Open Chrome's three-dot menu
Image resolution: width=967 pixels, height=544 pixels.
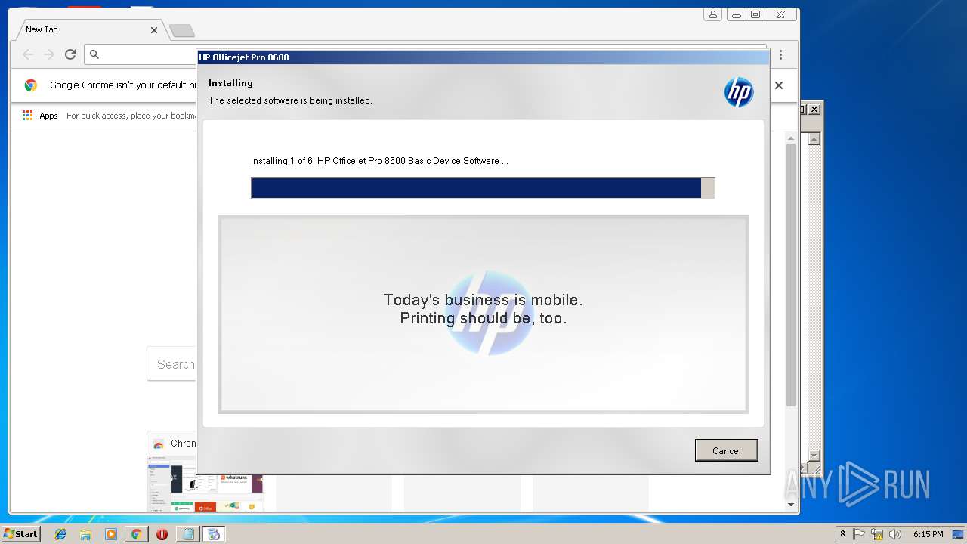click(780, 54)
